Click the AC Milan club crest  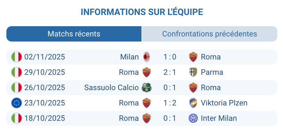click(147, 57)
